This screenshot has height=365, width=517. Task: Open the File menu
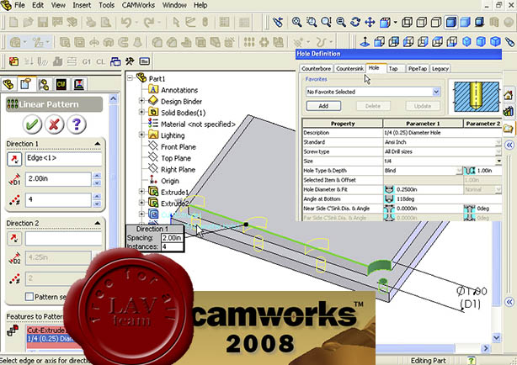point(19,5)
